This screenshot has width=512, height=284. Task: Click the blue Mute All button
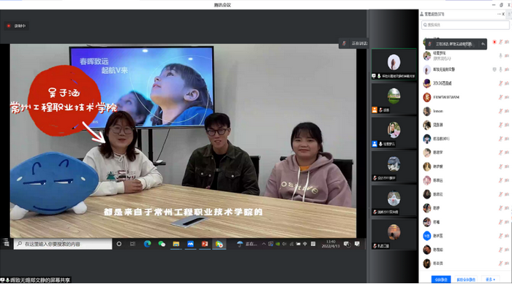441,280
